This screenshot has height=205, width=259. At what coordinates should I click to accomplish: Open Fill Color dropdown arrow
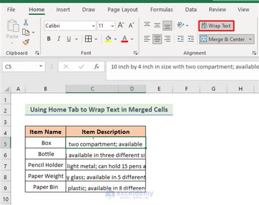point(115,39)
